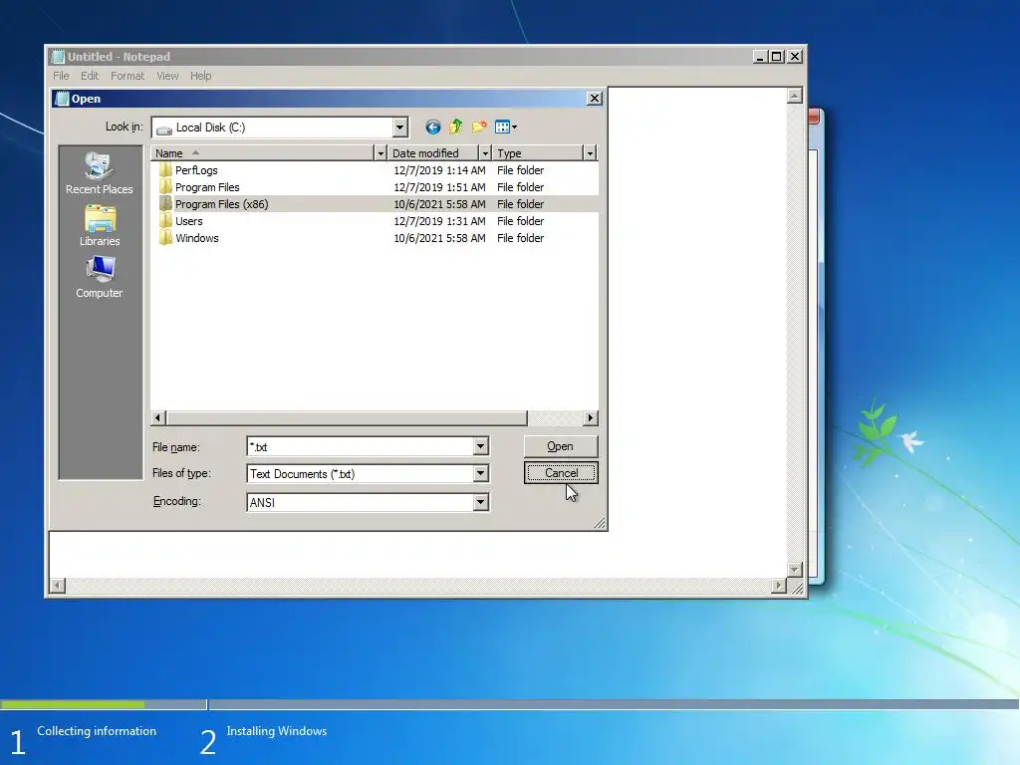This screenshot has width=1020, height=765.
Task: Click the "Collecting information" step label
Action: click(97, 731)
